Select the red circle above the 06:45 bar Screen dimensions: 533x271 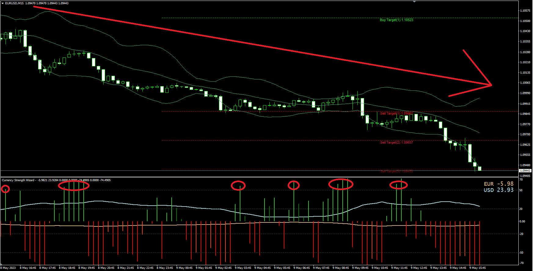[x=294, y=185]
